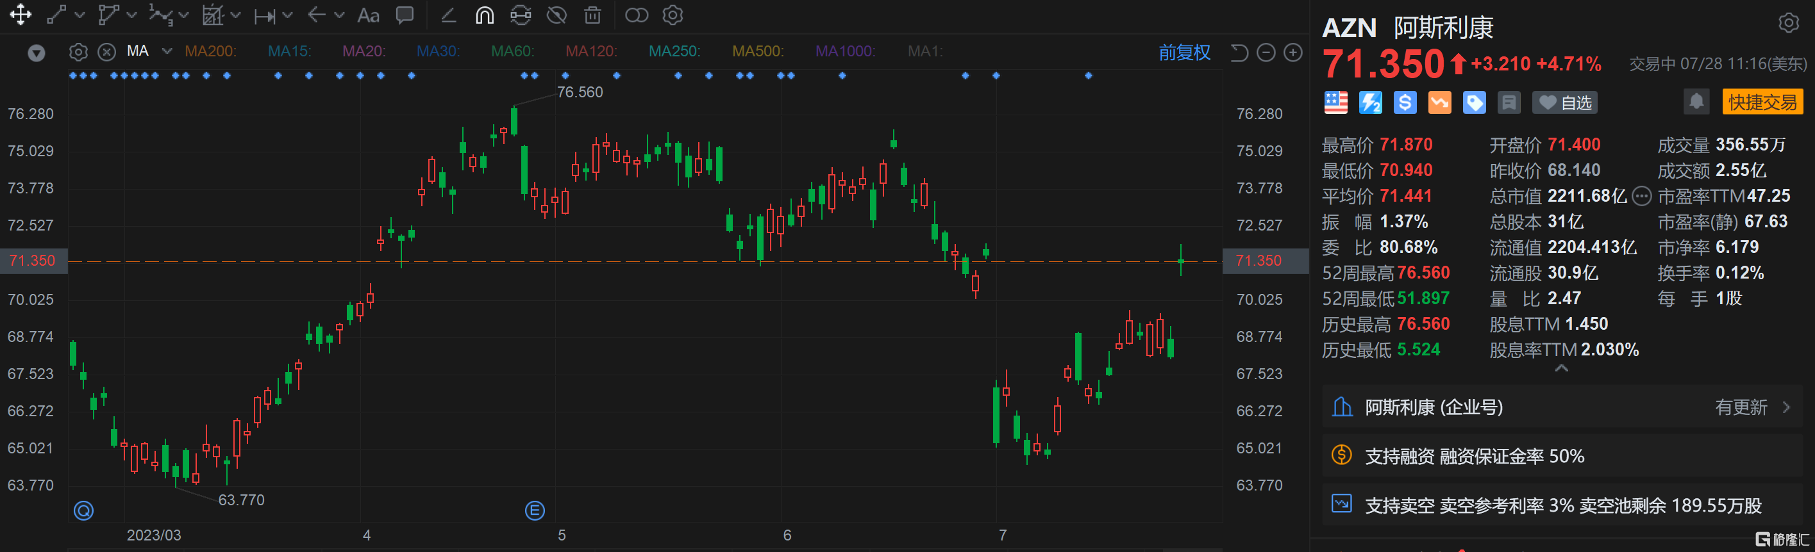This screenshot has width=1815, height=552.
Task: Select the comment bubble note tool
Action: 405,15
